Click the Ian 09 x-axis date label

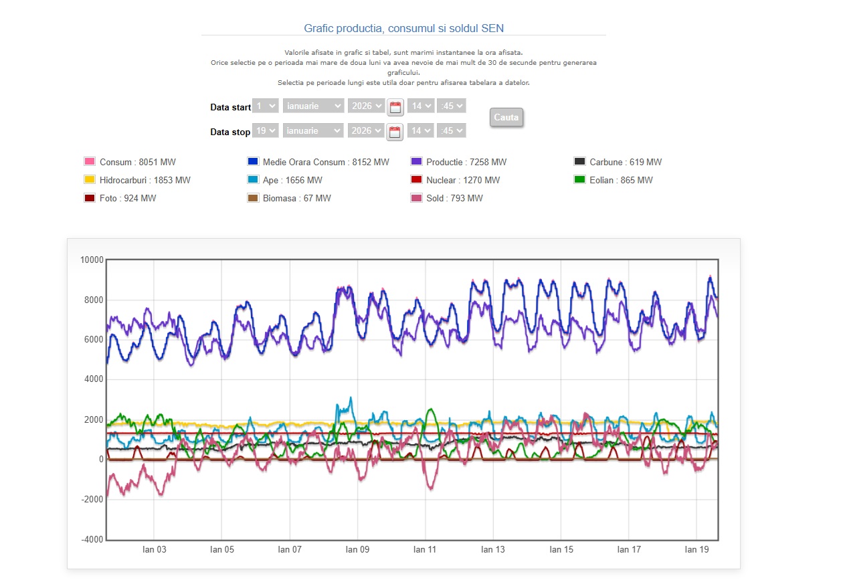tap(357, 550)
